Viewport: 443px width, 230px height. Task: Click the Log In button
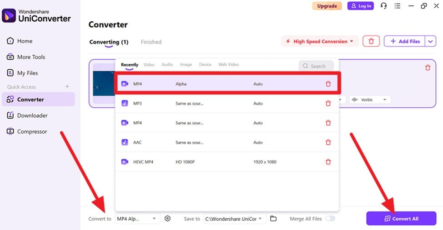coord(360,6)
